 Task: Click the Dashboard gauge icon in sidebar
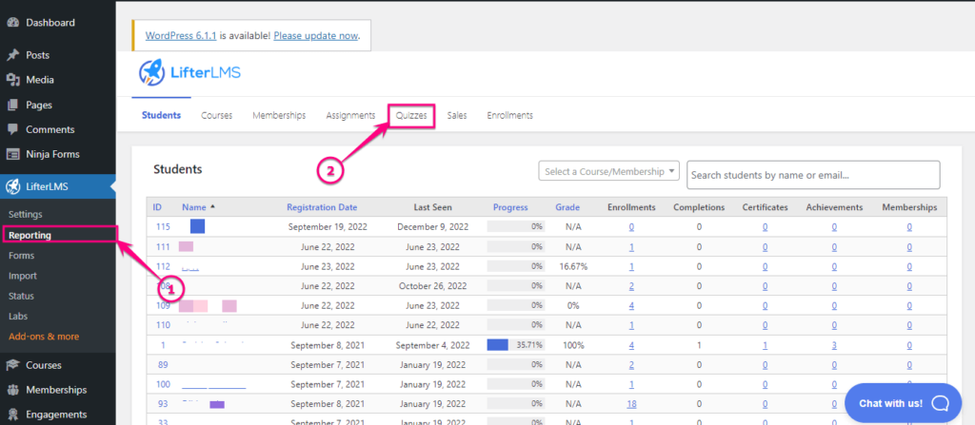click(x=12, y=23)
